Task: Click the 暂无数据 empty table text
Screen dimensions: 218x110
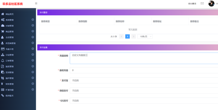Action: [133, 30]
